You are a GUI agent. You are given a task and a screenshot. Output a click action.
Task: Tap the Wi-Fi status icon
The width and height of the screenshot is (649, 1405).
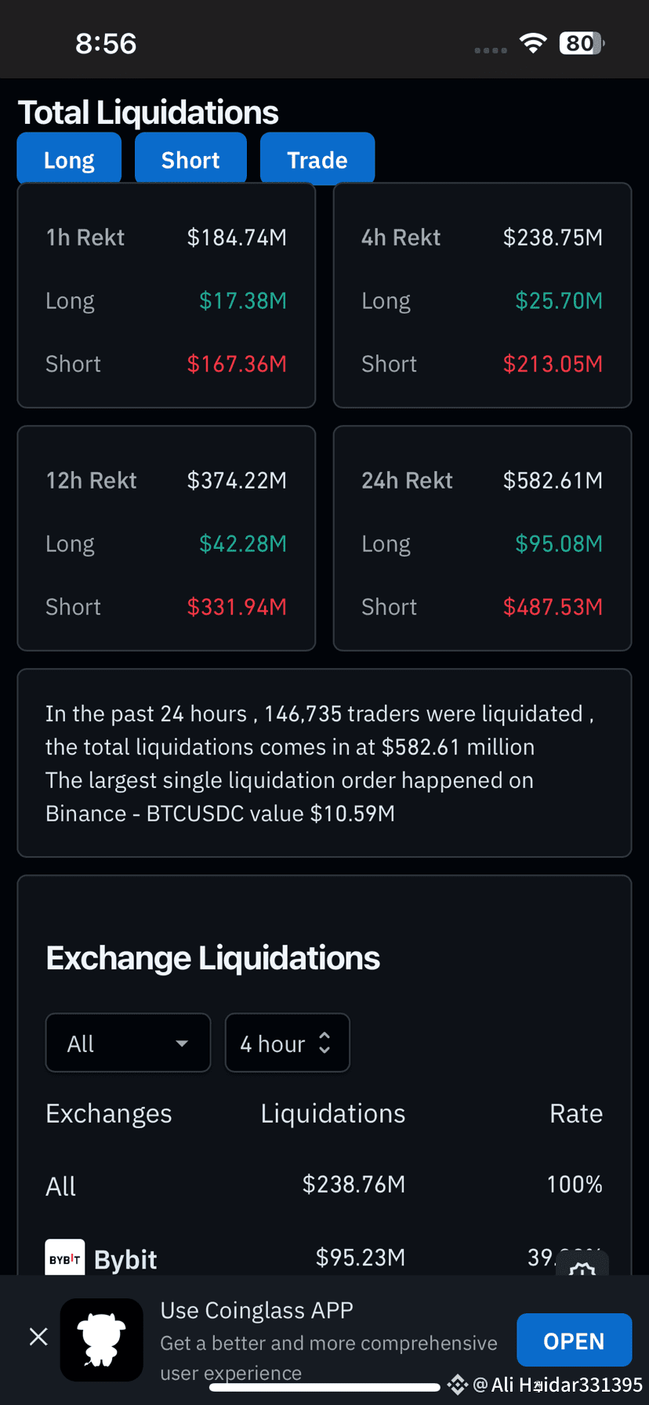533,43
